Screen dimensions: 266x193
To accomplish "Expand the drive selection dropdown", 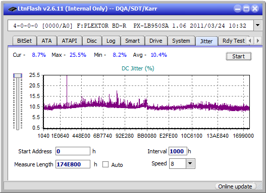I will (x=258, y=26).
